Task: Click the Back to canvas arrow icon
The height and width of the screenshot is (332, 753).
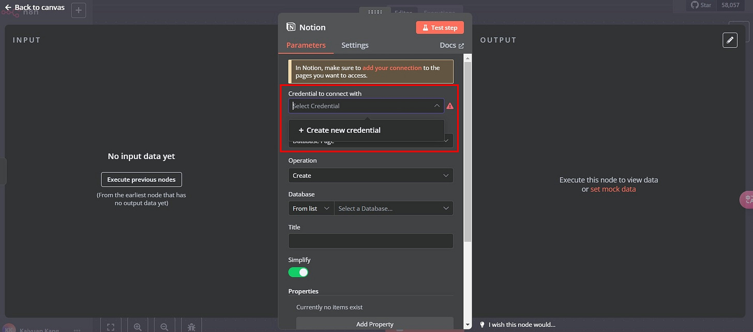Action: pos(8,7)
